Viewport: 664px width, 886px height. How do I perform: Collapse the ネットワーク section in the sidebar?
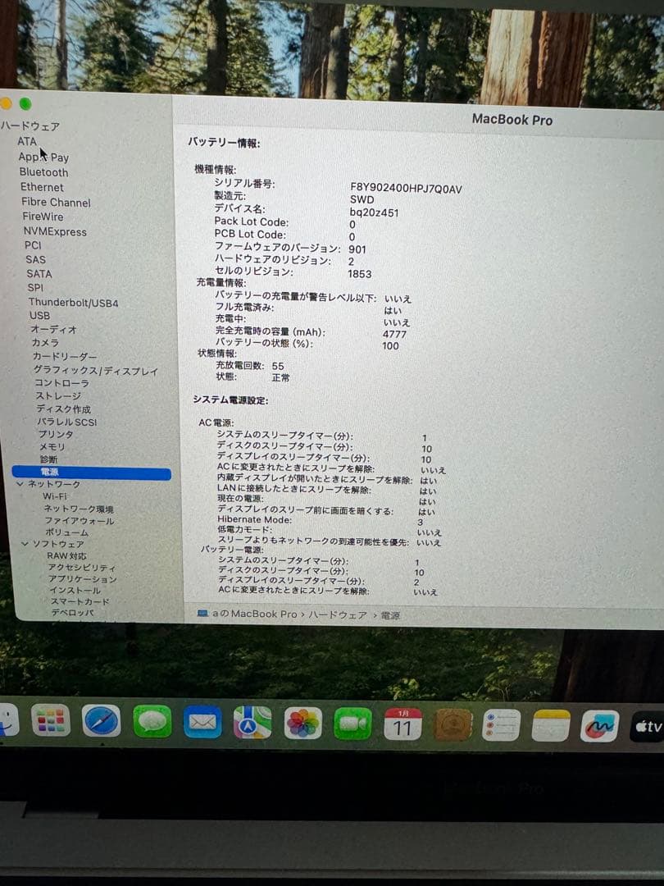(x=19, y=484)
